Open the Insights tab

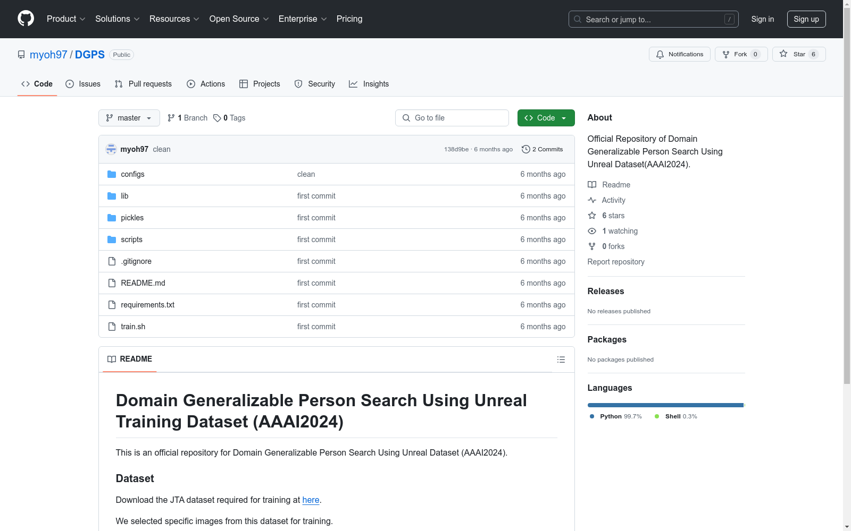pyautogui.click(x=369, y=84)
